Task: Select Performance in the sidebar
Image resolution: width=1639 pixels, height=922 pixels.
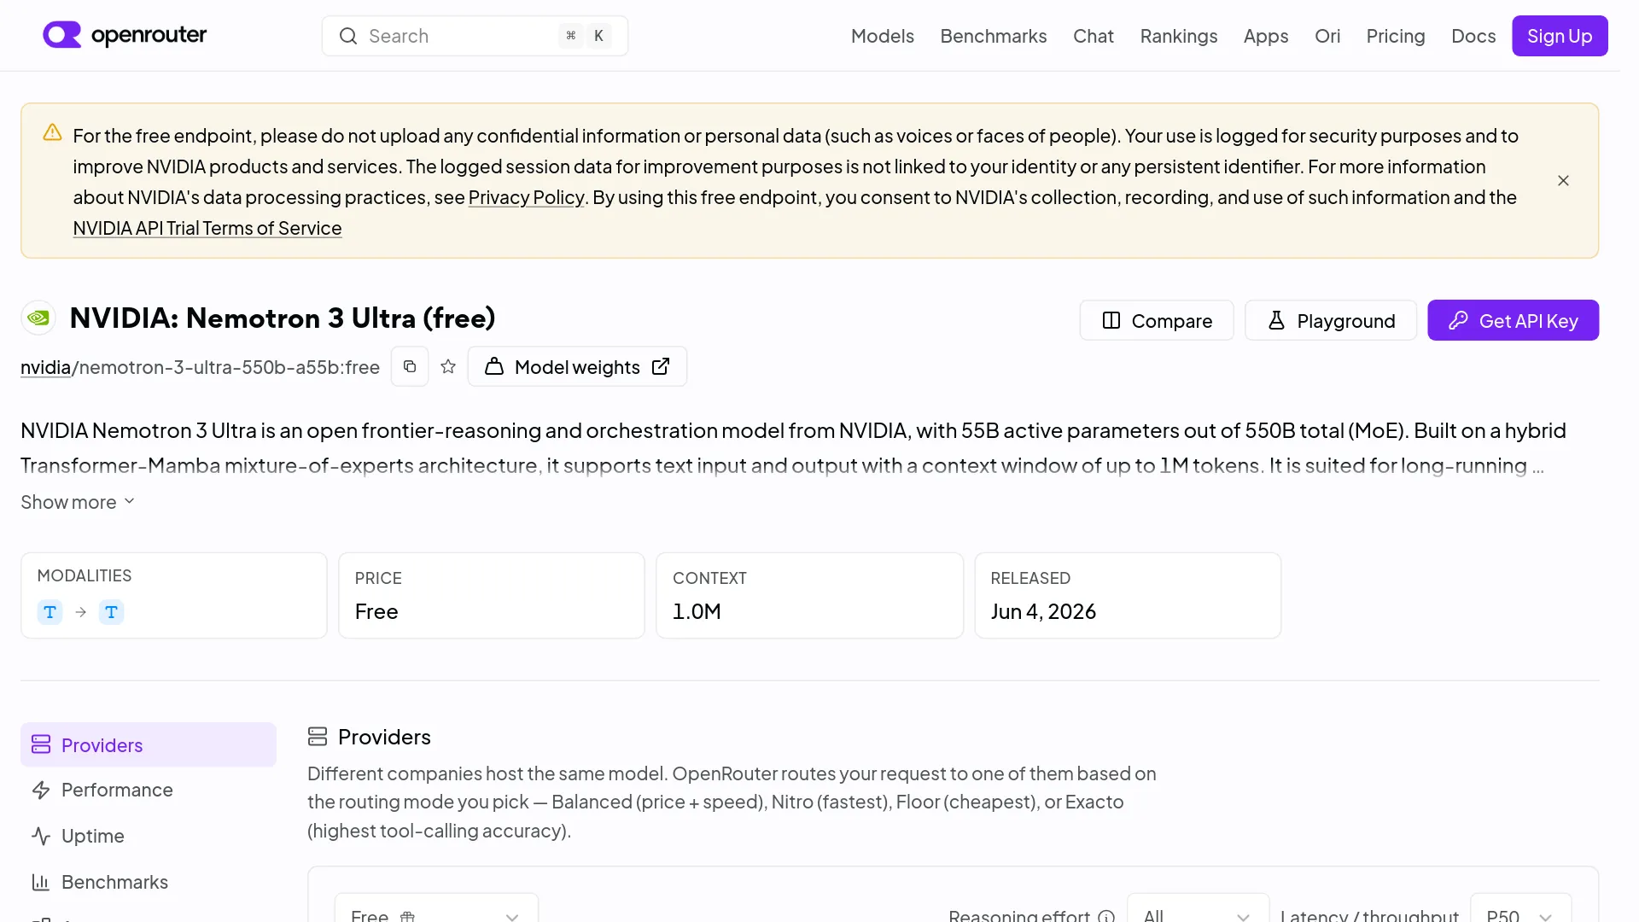Action: pos(149,791)
